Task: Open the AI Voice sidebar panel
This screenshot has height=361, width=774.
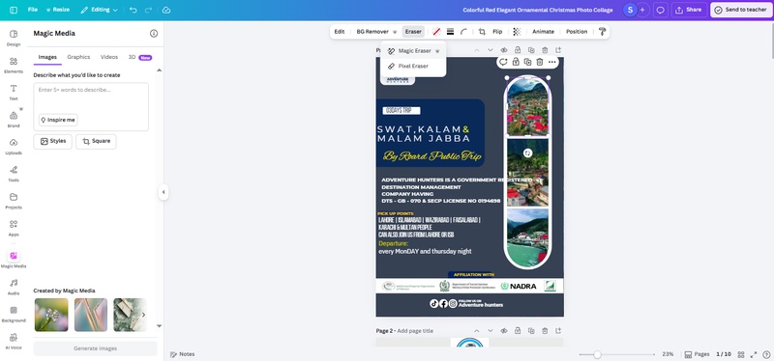Action: [14, 341]
